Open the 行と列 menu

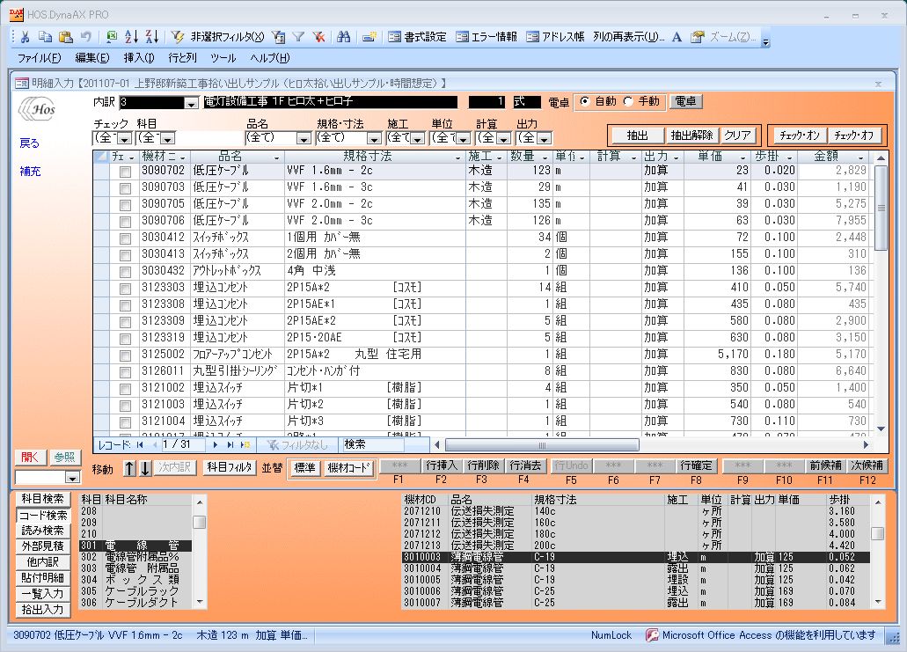[x=182, y=58]
